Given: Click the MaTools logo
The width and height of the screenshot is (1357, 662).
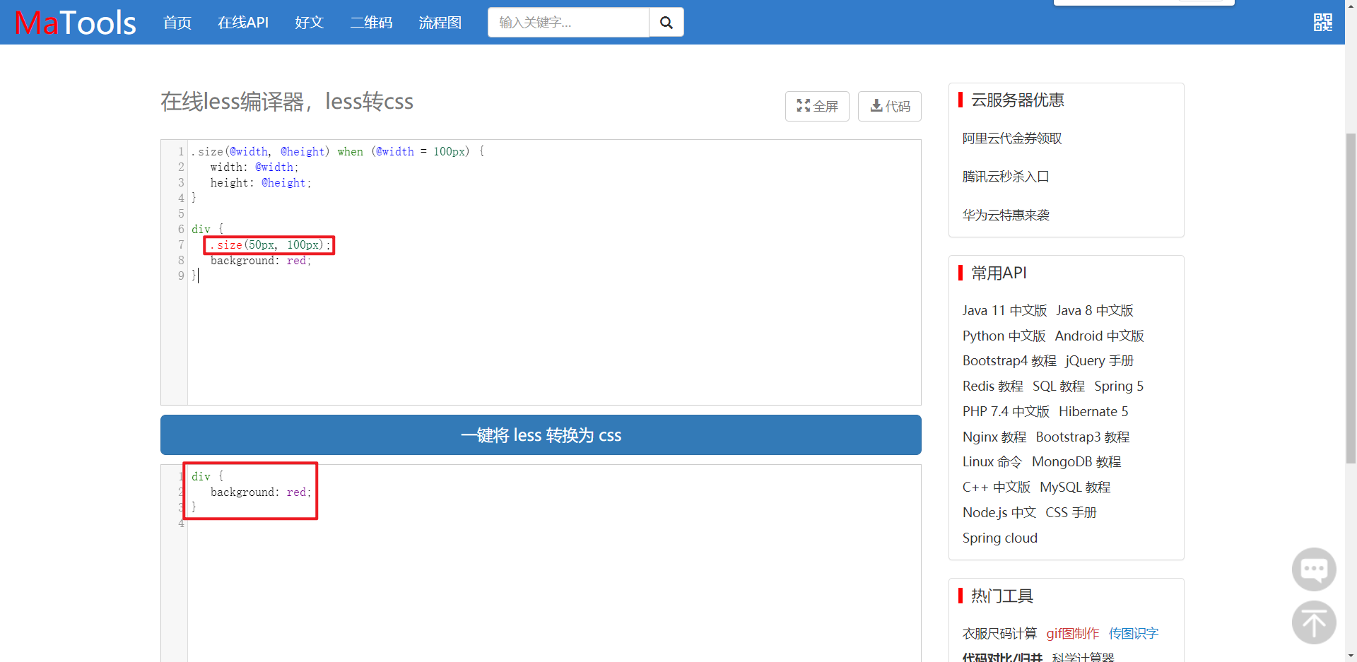Looking at the screenshot, I should pos(76,23).
